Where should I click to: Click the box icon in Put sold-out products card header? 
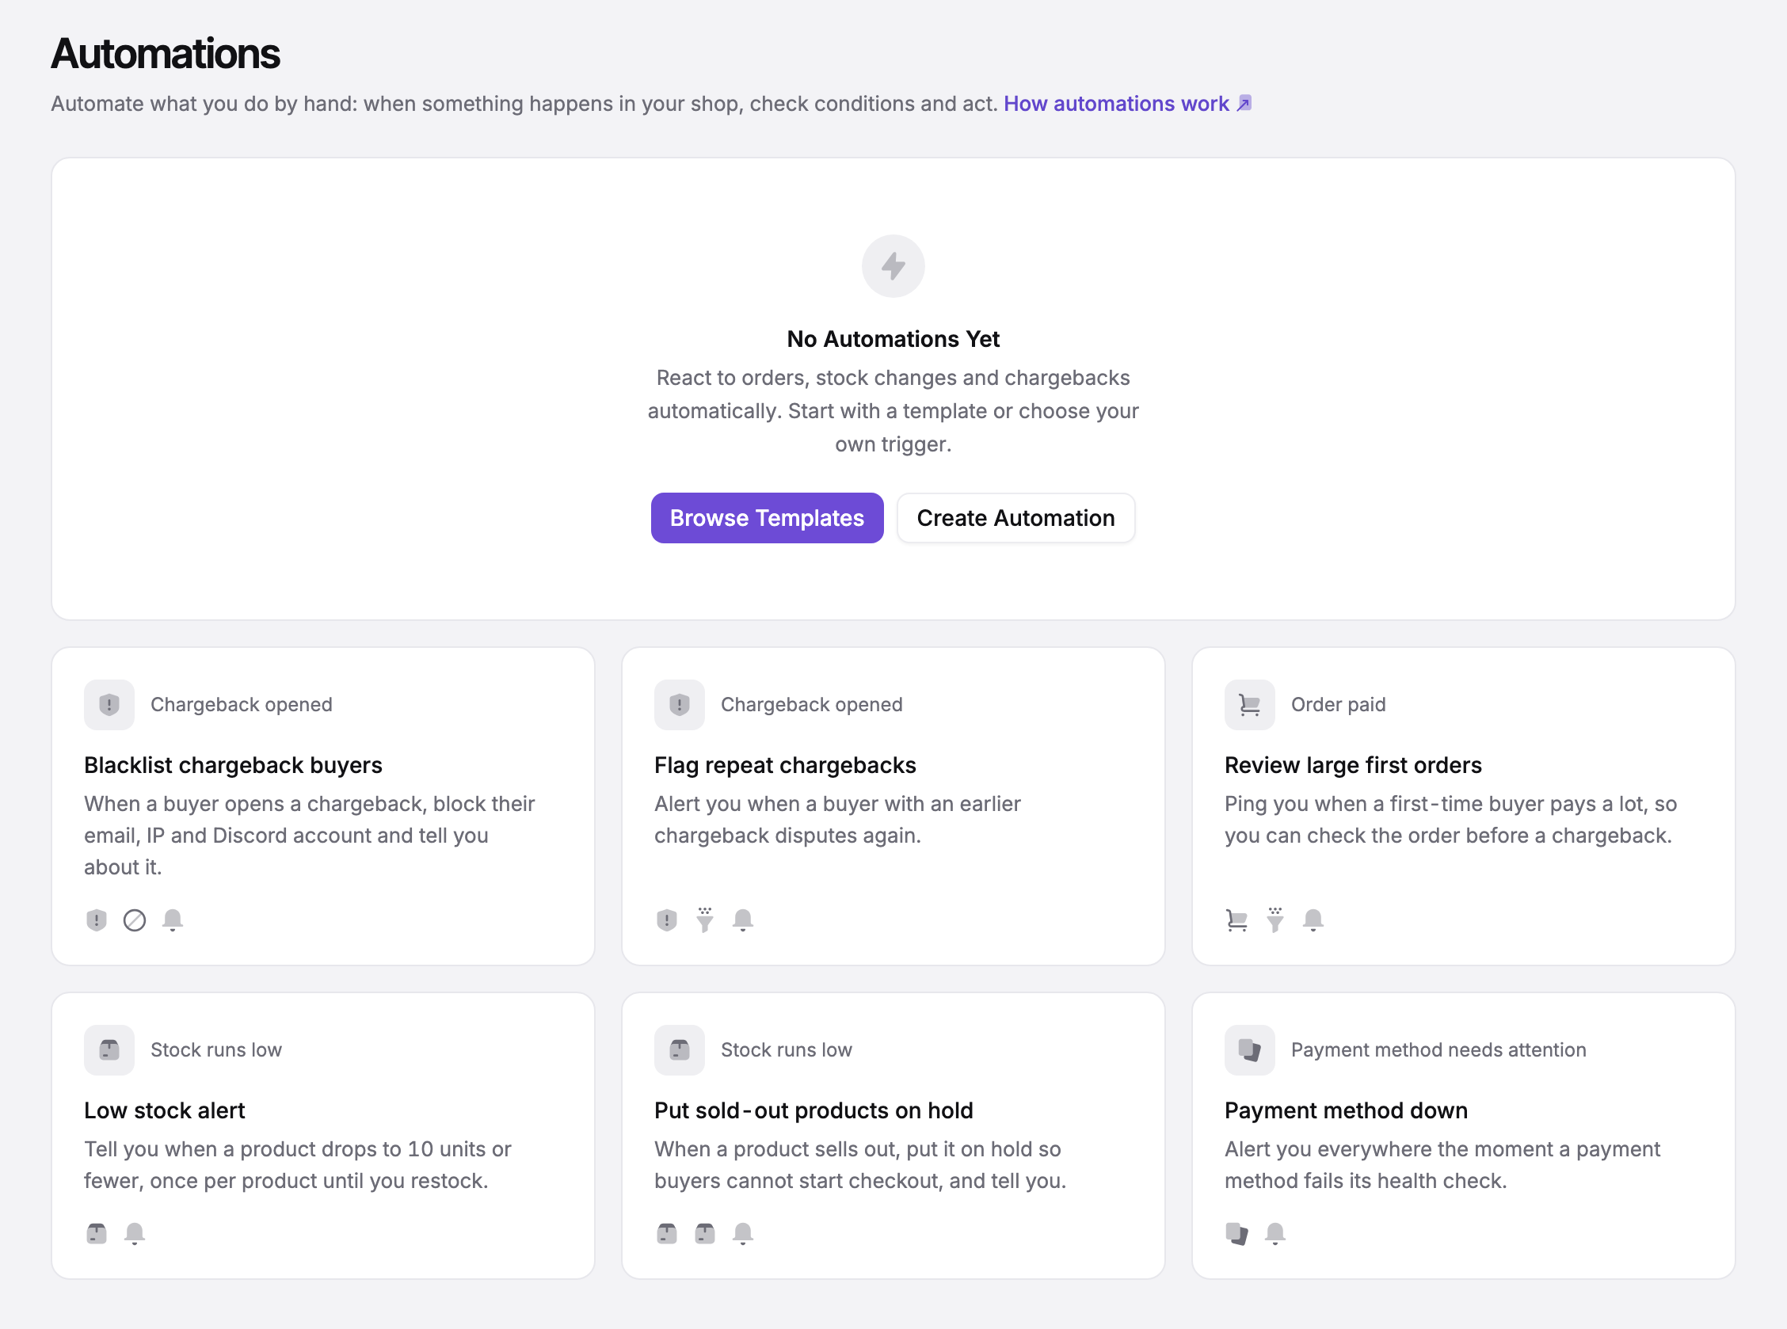[x=679, y=1050]
